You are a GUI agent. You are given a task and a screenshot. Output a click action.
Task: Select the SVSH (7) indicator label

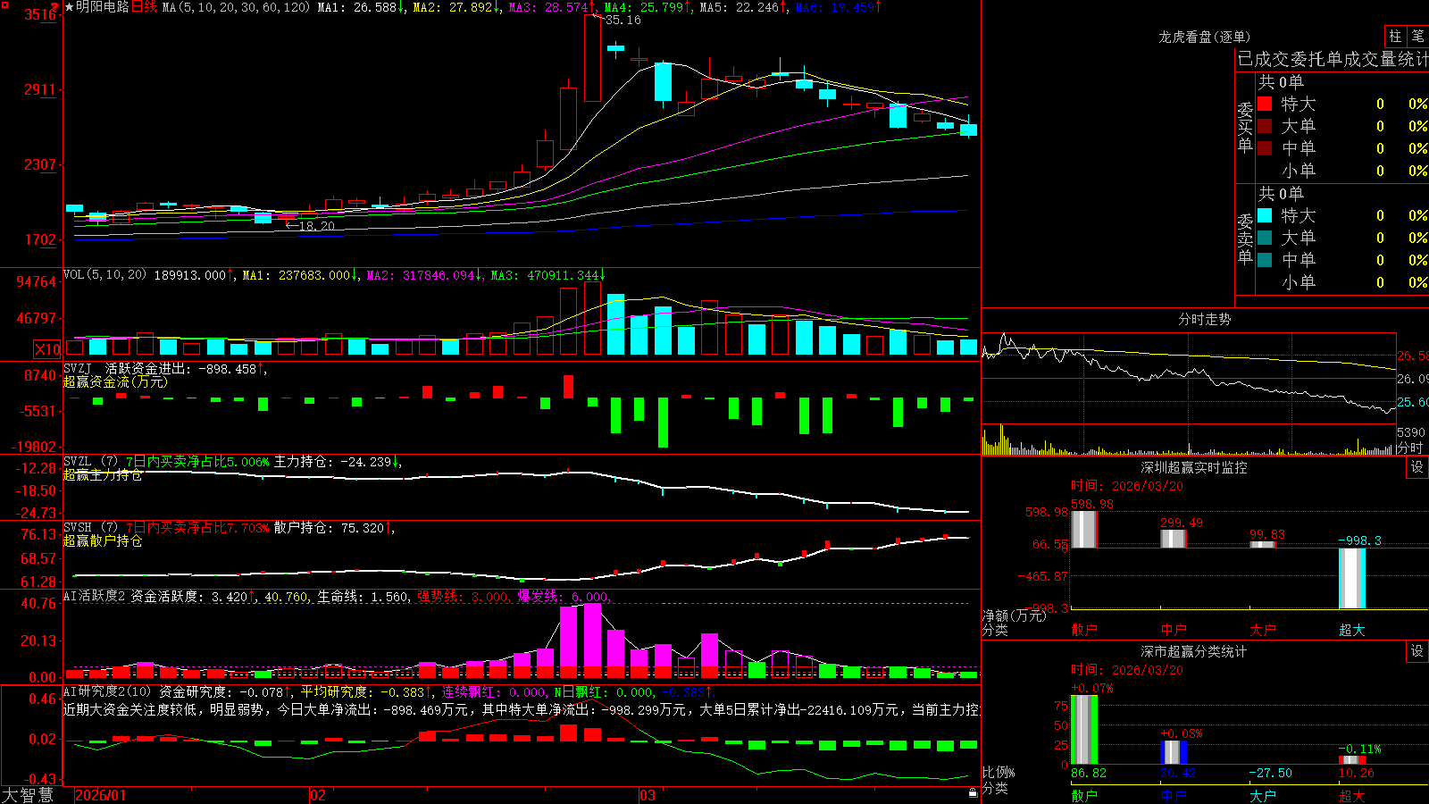(91, 528)
